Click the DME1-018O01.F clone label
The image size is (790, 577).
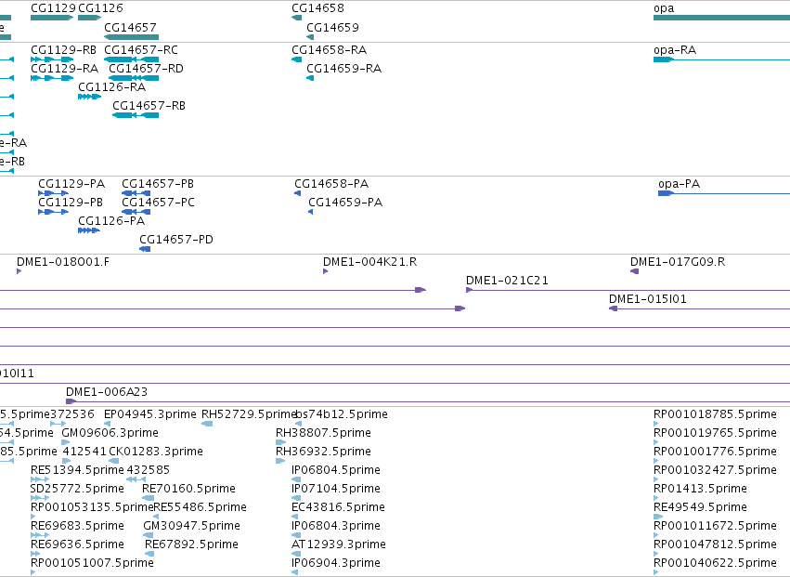[63, 262]
